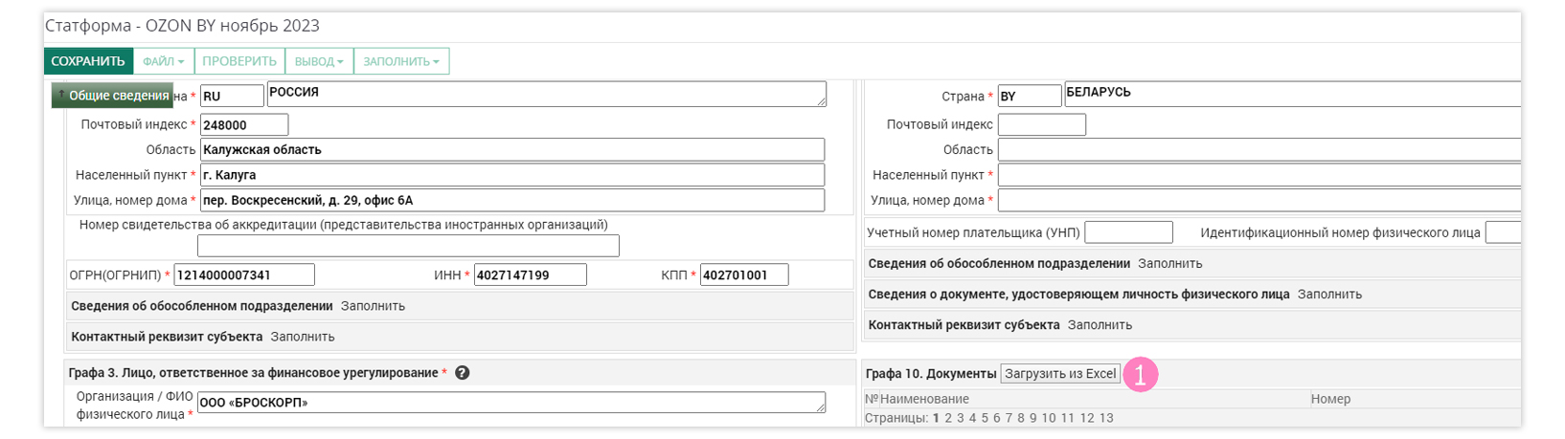Click the country name field РОССИЯ
The height and width of the screenshot is (439, 1565).
click(546, 94)
